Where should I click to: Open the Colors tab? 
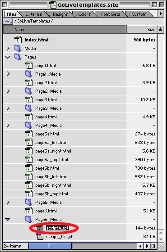[x=84, y=14]
